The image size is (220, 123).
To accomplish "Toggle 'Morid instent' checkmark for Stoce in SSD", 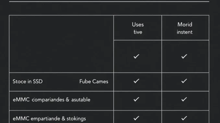I will (x=184, y=81).
